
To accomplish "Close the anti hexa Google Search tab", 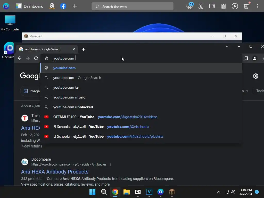I will tap(73, 49).
